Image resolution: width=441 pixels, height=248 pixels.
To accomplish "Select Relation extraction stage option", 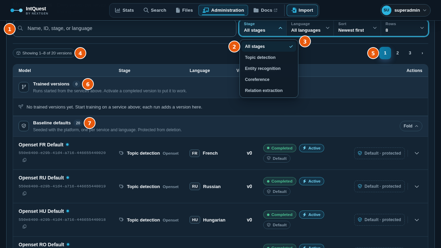I will click(269, 91).
